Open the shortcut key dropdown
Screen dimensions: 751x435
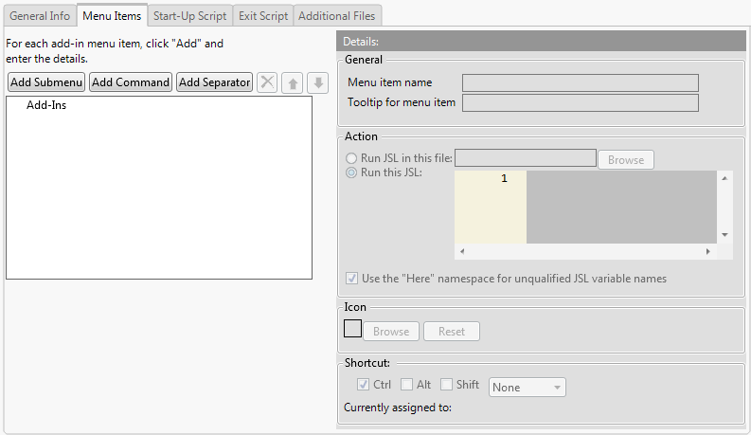527,387
